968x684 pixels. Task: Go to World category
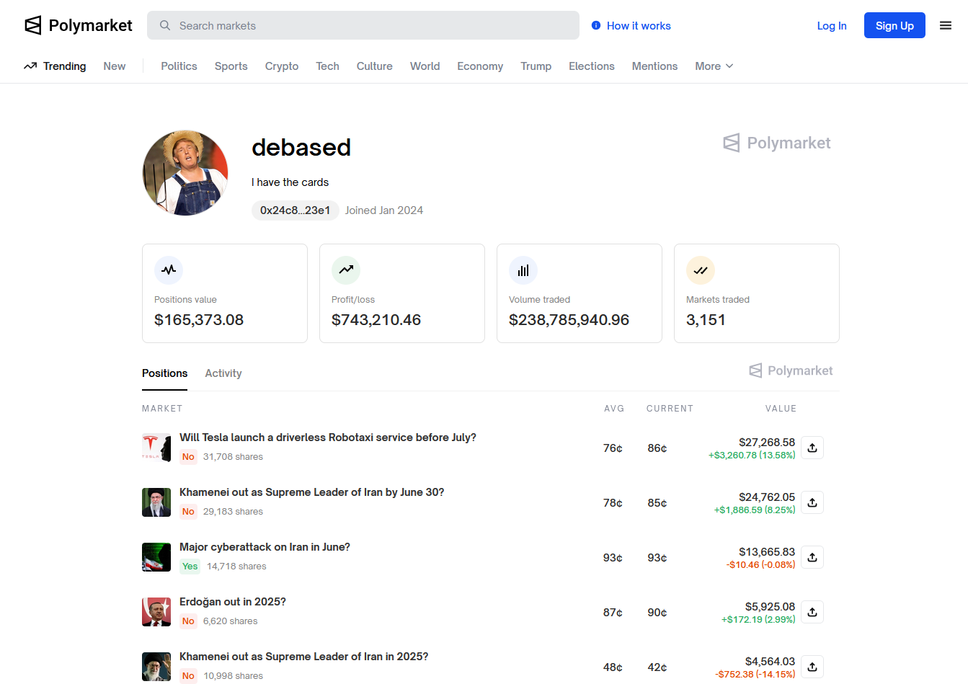point(425,66)
